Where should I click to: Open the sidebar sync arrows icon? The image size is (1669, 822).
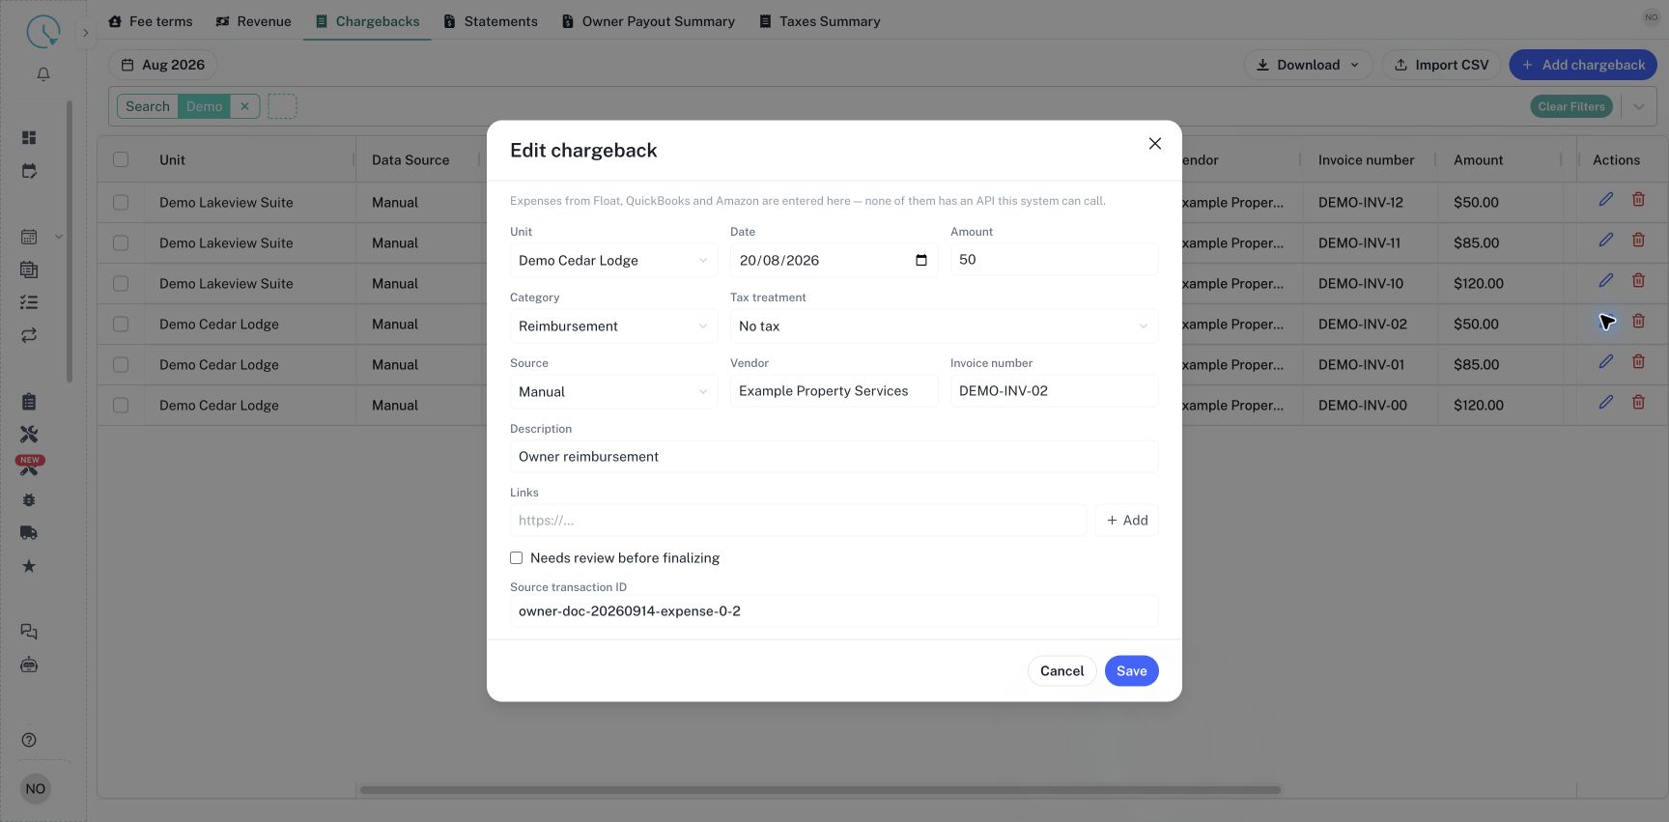29,335
